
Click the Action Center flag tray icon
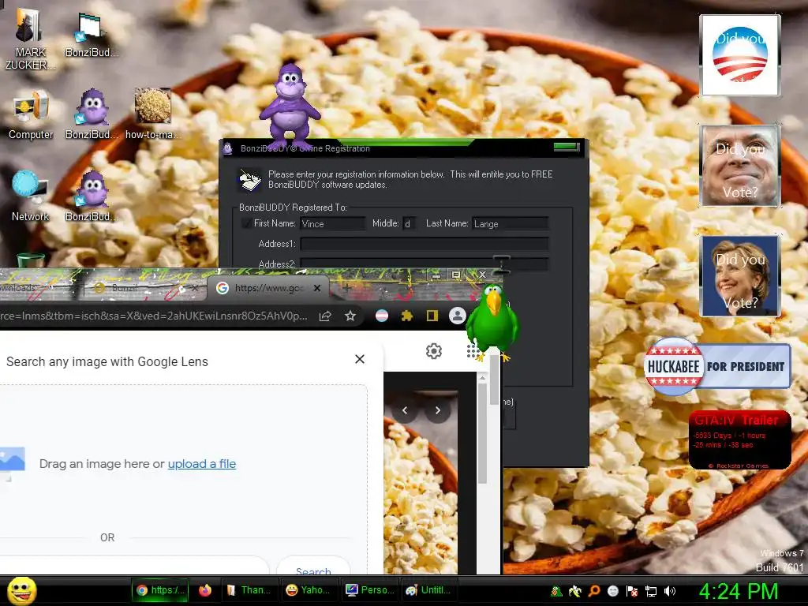click(x=632, y=591)
